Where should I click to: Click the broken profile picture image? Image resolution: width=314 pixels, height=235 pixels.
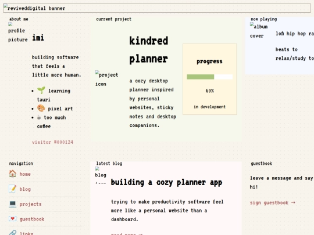click(x=18, y=32)
